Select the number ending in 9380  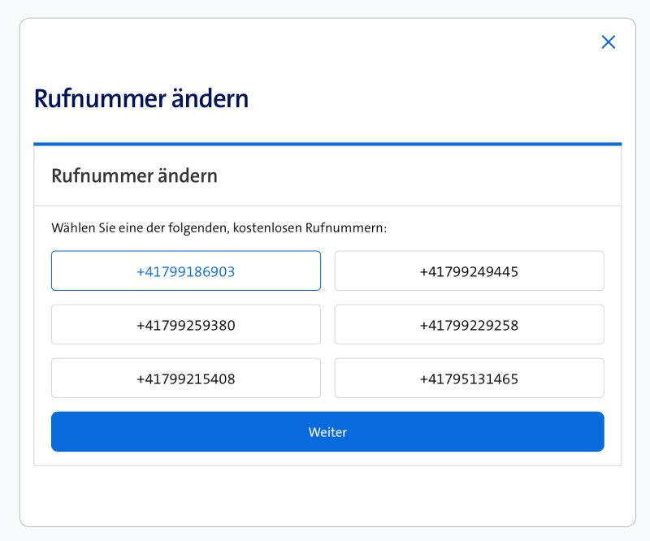point(185,325)
